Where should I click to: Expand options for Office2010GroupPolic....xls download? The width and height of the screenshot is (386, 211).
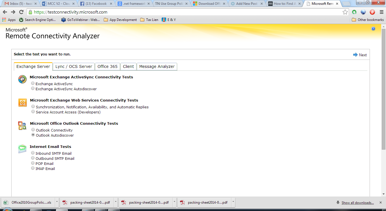(x=57, y=203)
